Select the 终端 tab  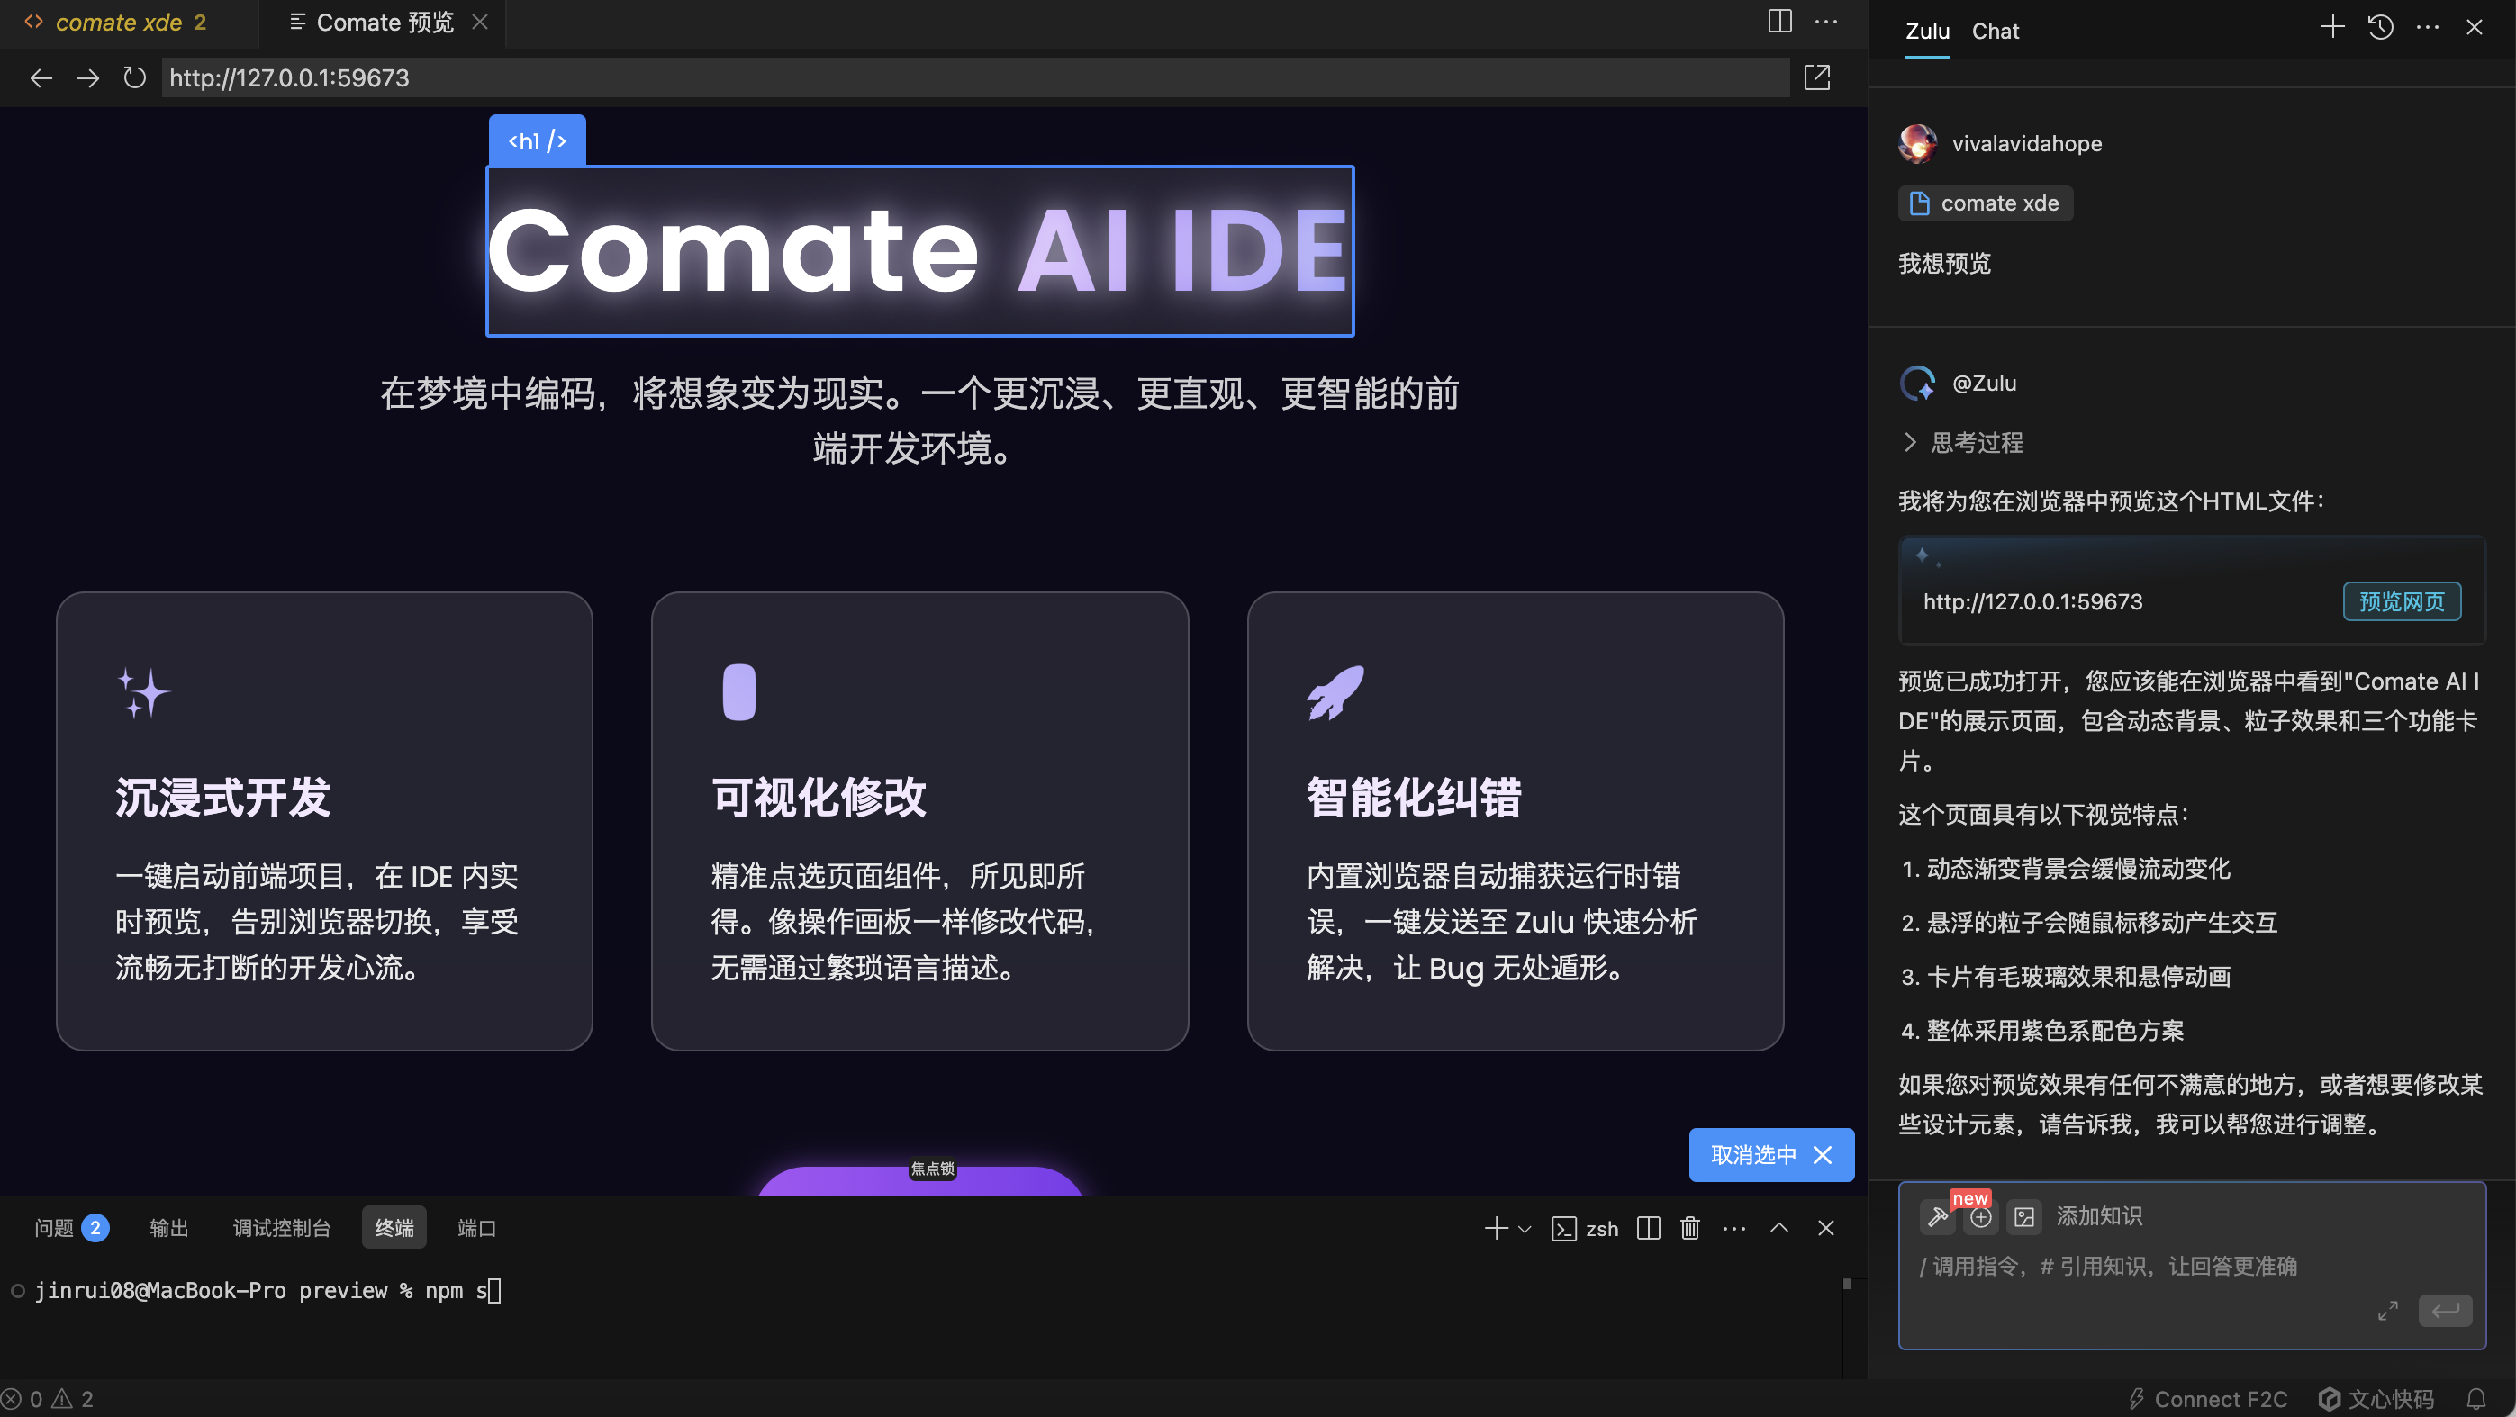[394, 1228]
